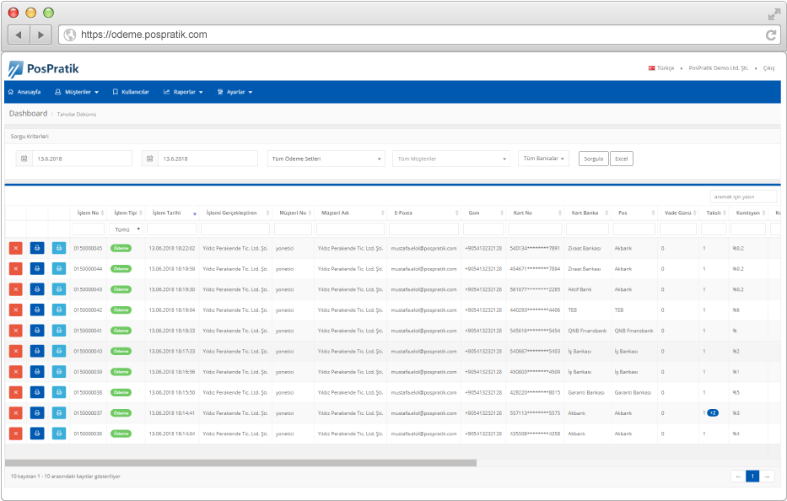Go to page 1 in pagination
This screenshot has height=501, width=787.
click(752, 477)
